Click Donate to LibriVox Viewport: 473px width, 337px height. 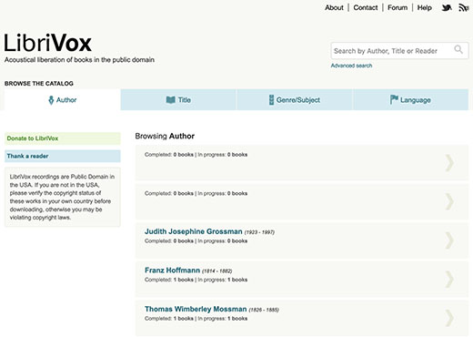(x=63, y=138)
